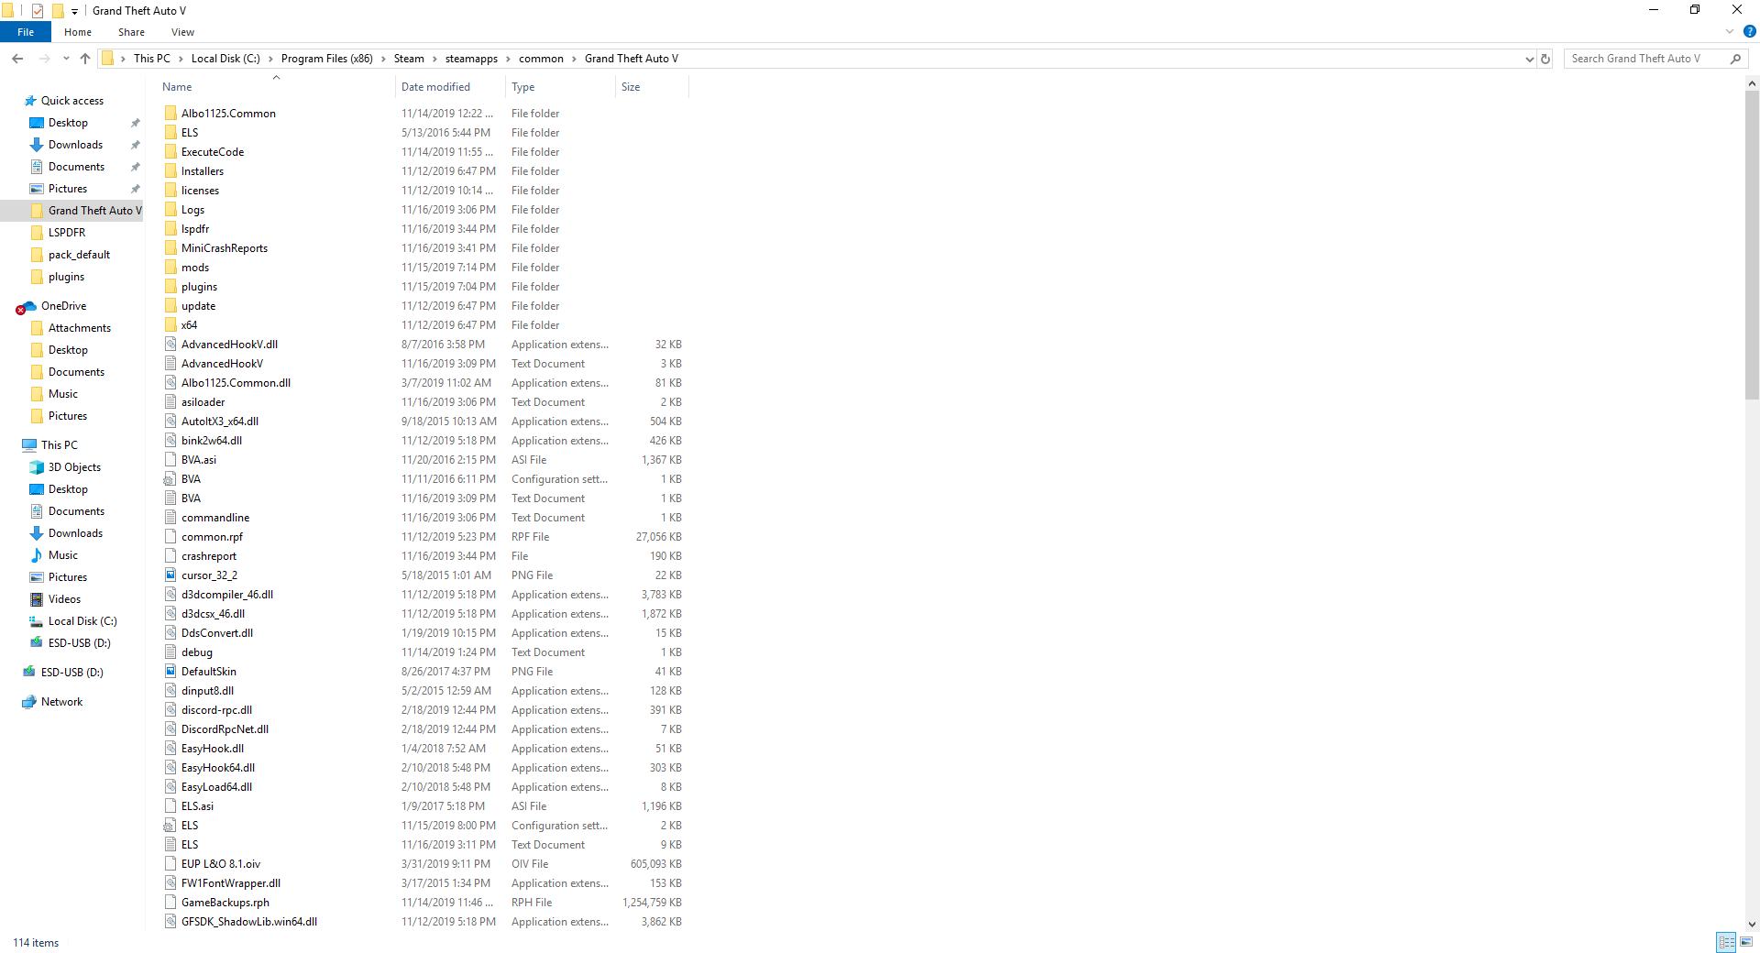Click the scroll up arrow of file list
1760x953 pixels.
click(1752, 82)
